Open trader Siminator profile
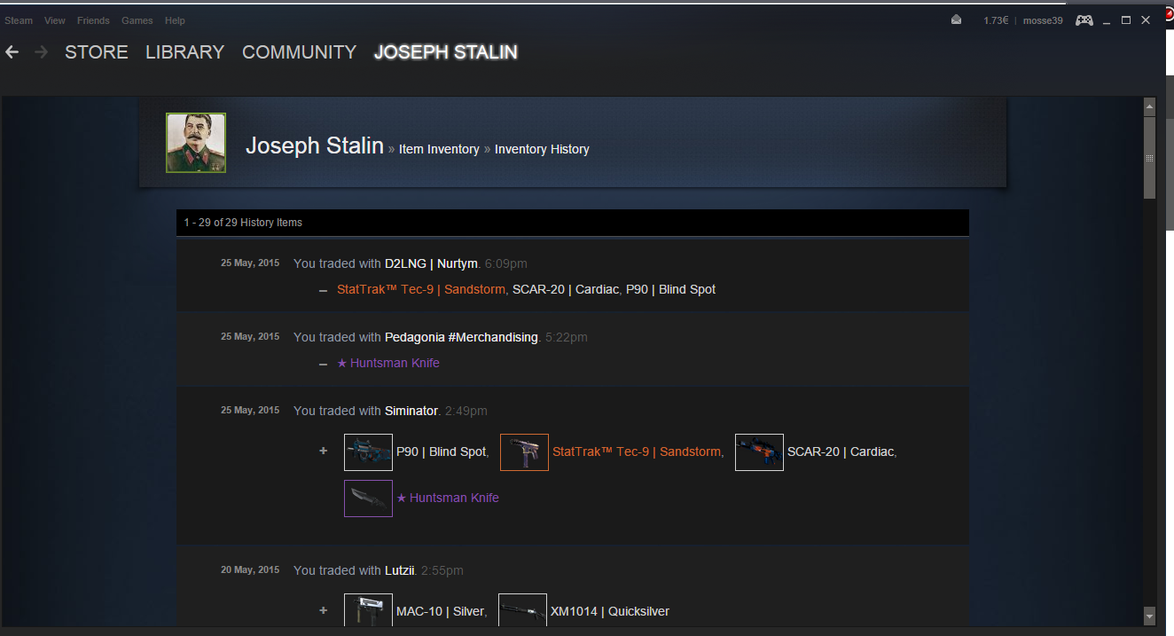The width and height of the screenshot is (1174, 636). (x=411, y=411)
